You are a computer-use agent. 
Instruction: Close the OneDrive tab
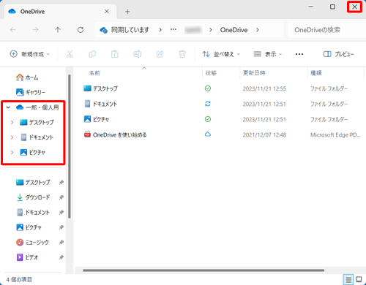coord(107,12)
